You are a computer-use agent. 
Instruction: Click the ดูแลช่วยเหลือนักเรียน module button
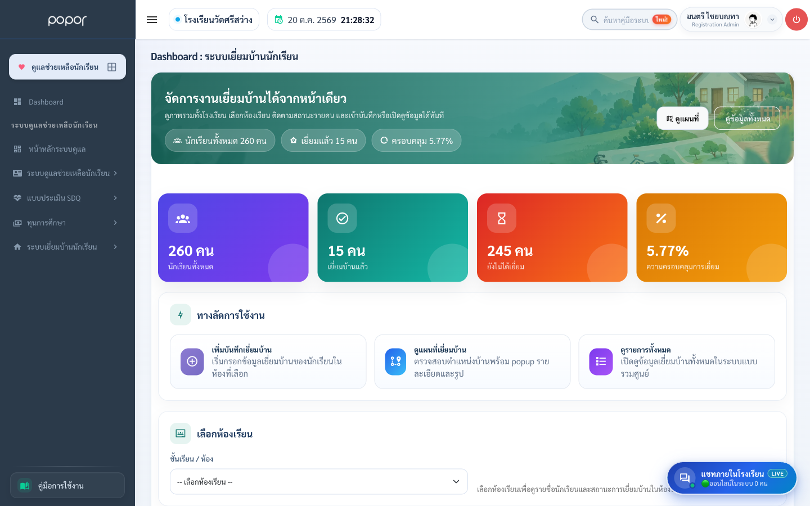67,67
